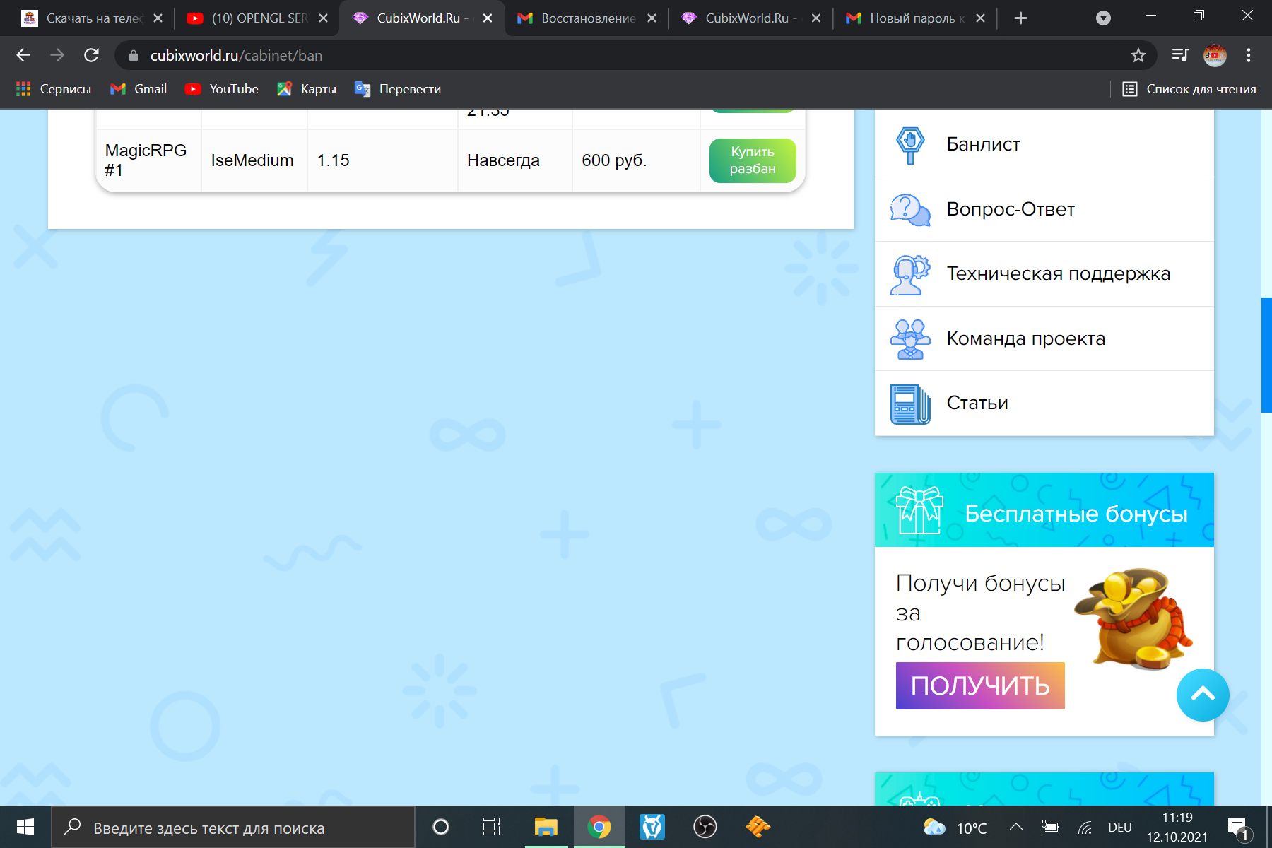Show hidden system tray icons
Screen dimensions: 1272x848
[1016, 827]
